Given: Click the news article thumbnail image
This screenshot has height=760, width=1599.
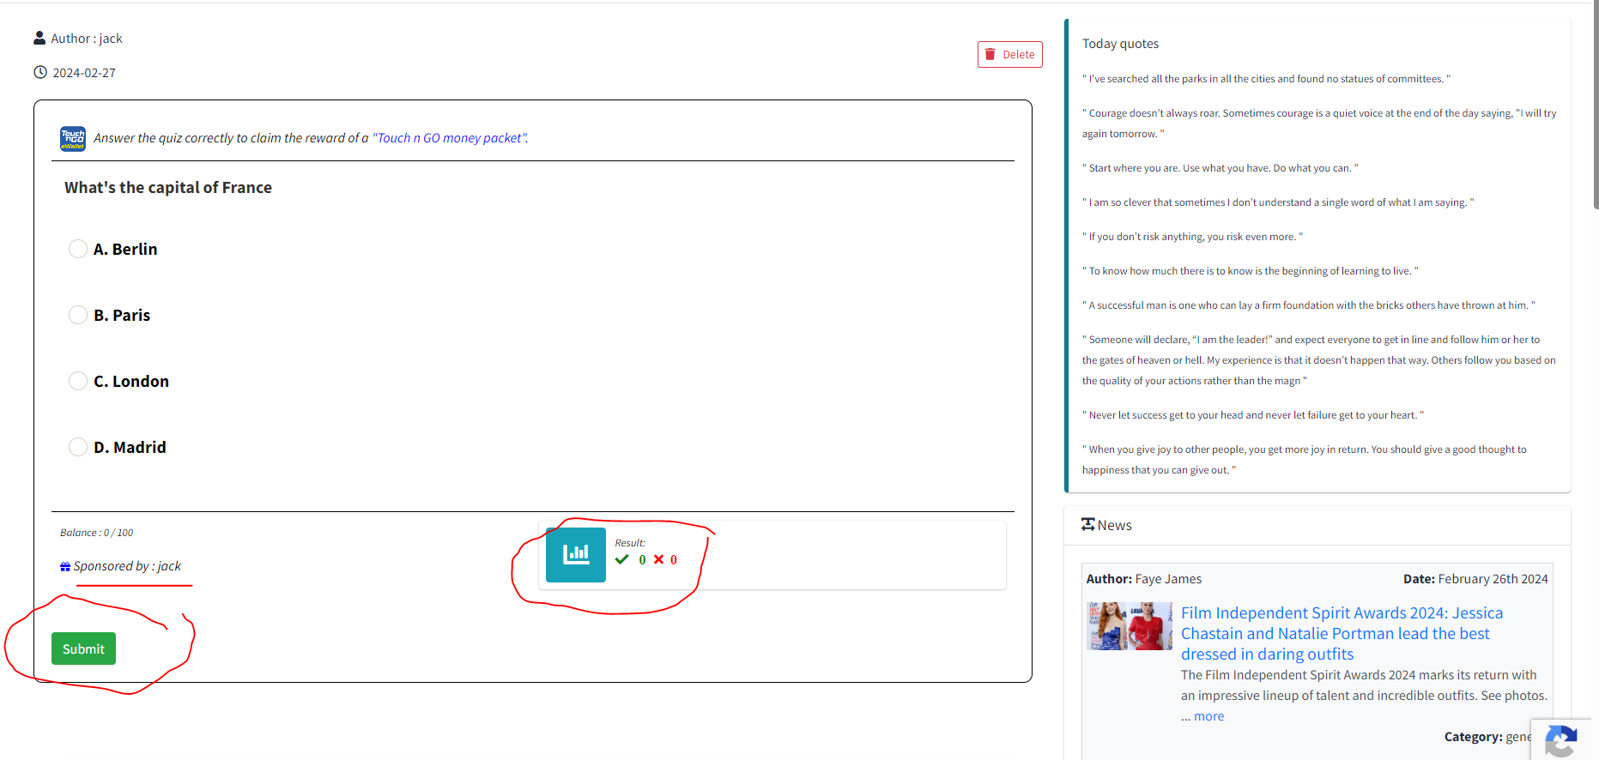Looking at the screenshot, I should tap(1129, 625).
